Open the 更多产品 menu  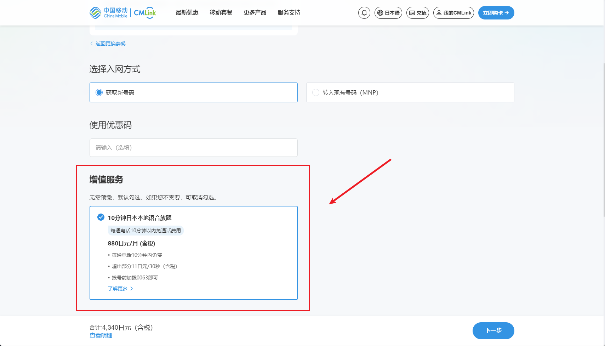pyautogui.click(x=255, y=13)
